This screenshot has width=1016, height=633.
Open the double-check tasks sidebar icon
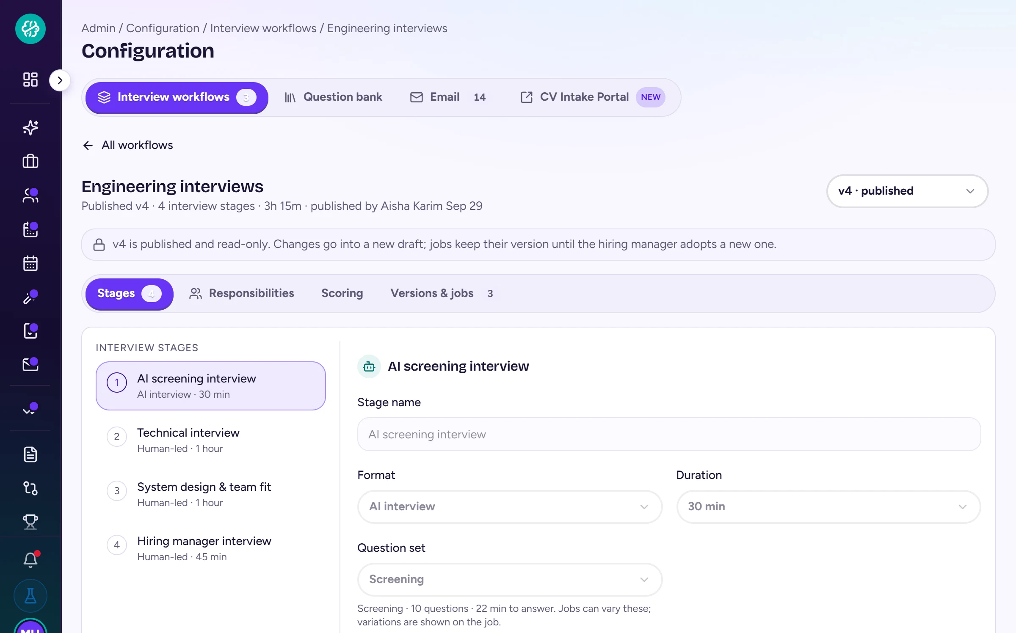[30, 409]
